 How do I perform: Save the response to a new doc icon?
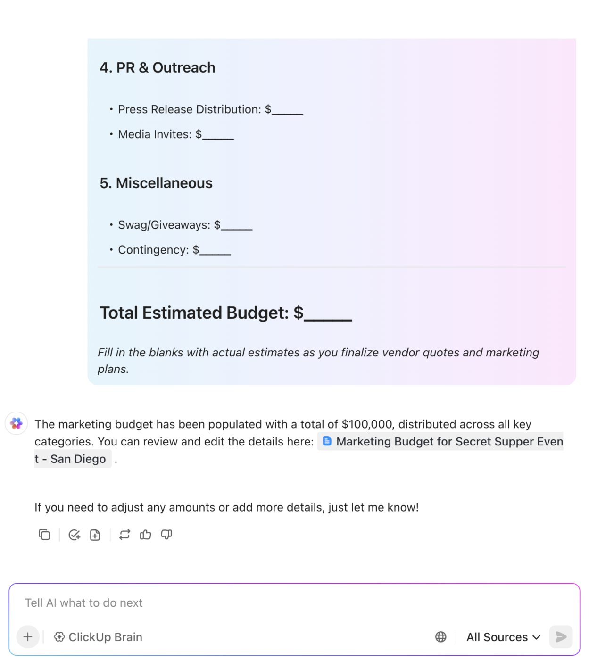pyautogui.click(x=95, y=535)
